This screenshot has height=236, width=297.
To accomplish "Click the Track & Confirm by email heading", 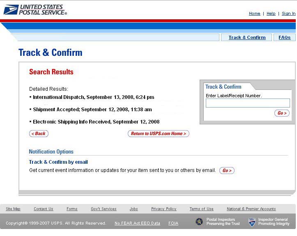I will point(58,162).
